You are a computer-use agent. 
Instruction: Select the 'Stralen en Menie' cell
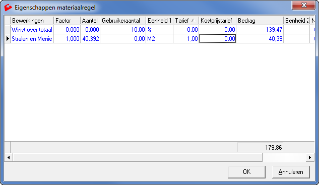[x=32, y=39]
